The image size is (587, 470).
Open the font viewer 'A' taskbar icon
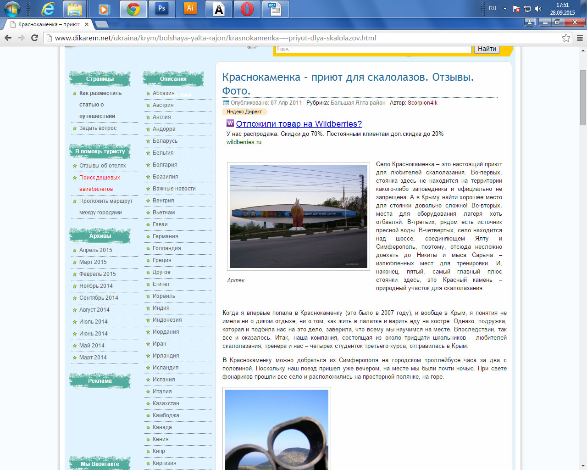pos(219,9)
